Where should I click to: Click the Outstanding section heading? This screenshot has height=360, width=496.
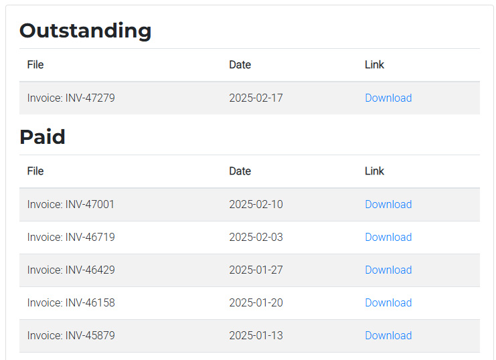[86, 31]
